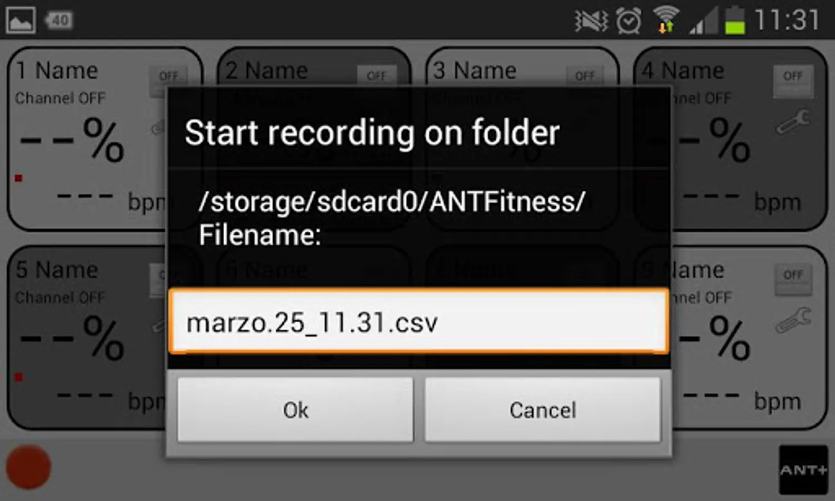Screen dimensions: 835x501
Task: Toggle channel 2 OFF switch
Action: (377, 76)
